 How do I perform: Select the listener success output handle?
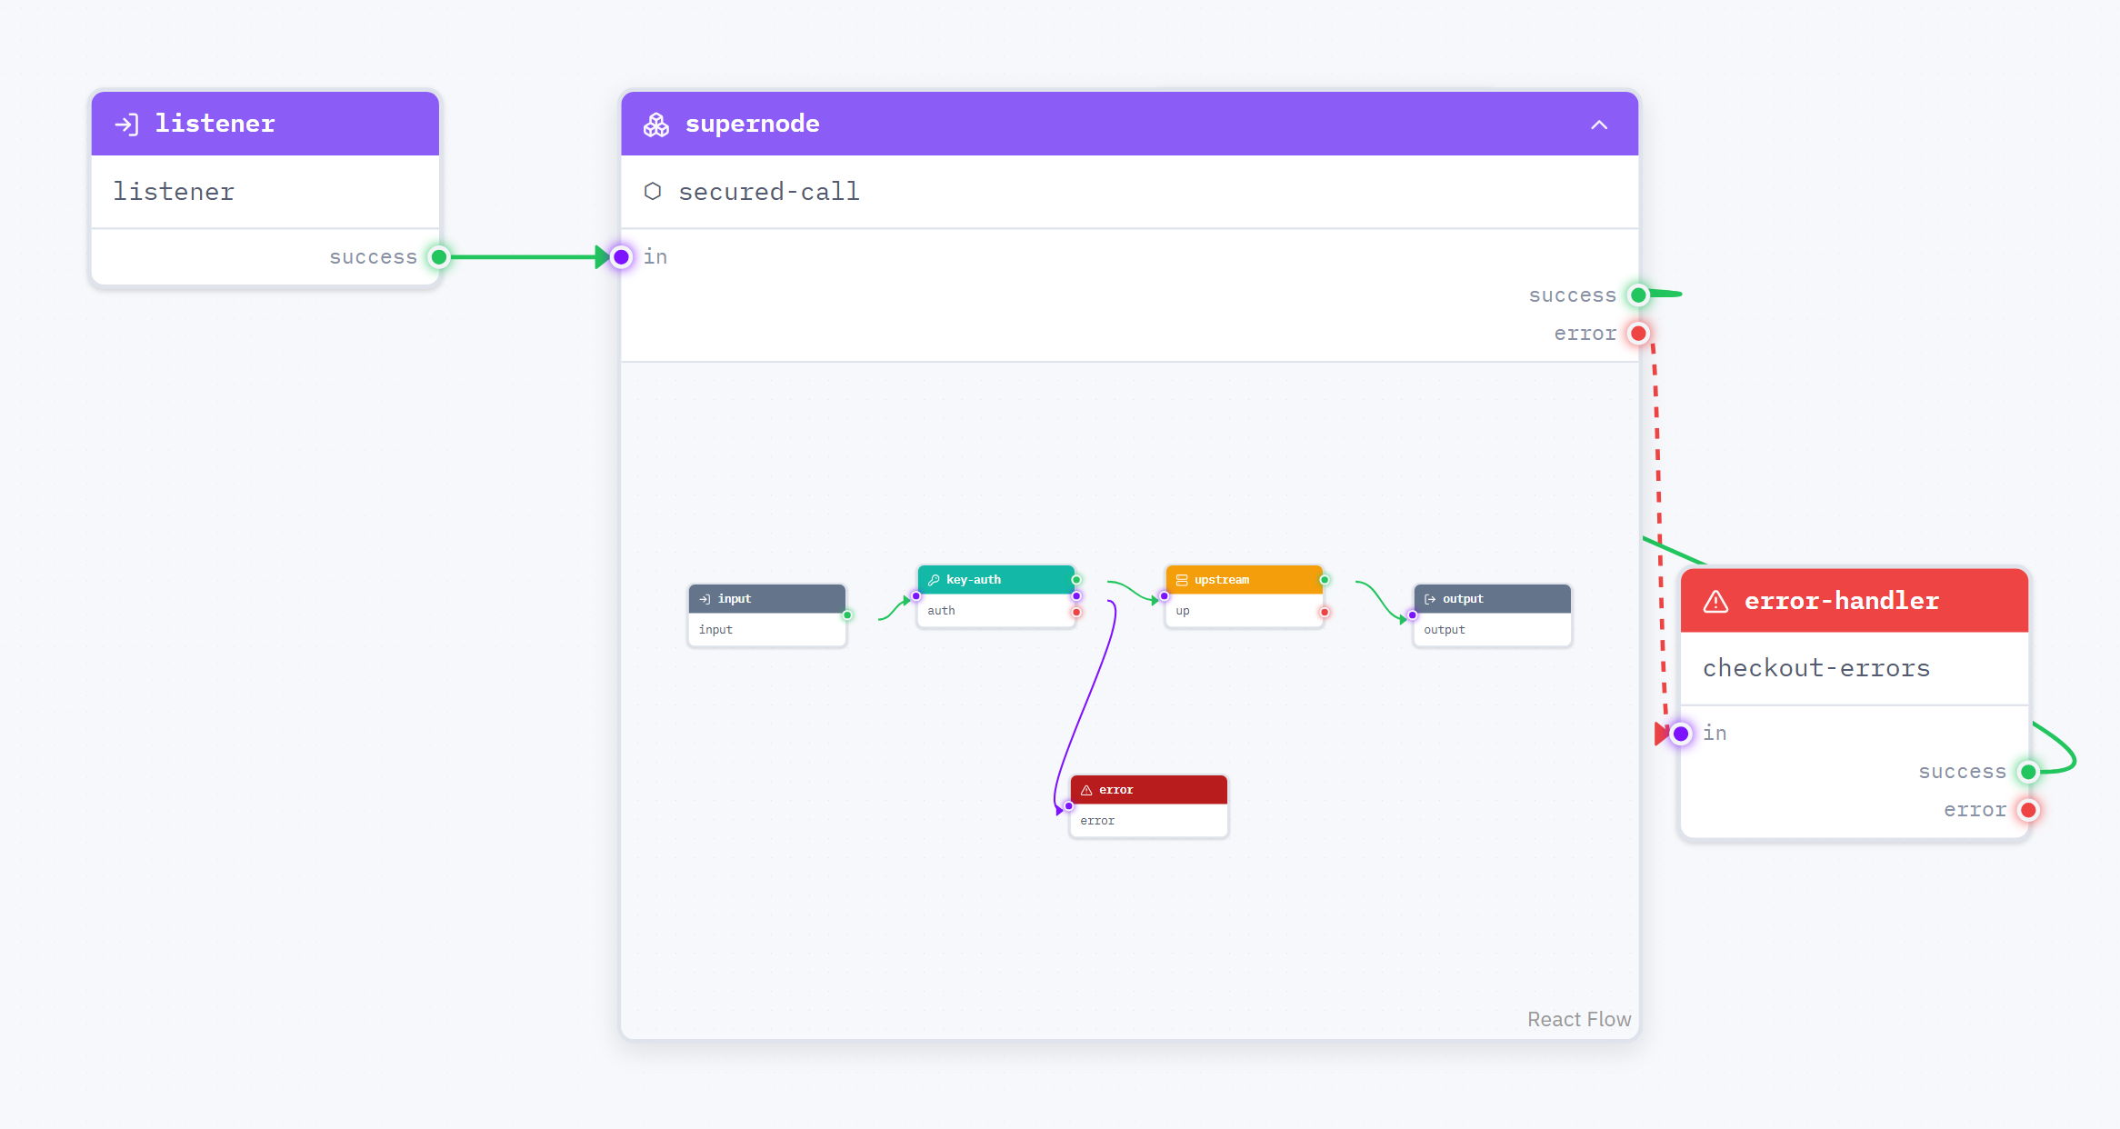(x=439, y=257)
